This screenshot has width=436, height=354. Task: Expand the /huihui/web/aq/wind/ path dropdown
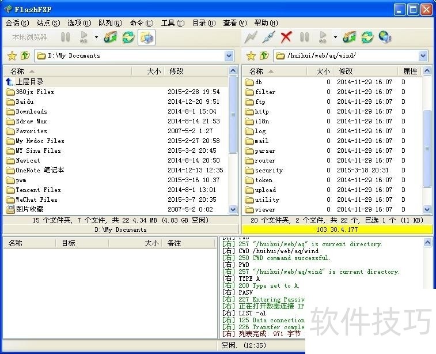click(x=423, y=56)
